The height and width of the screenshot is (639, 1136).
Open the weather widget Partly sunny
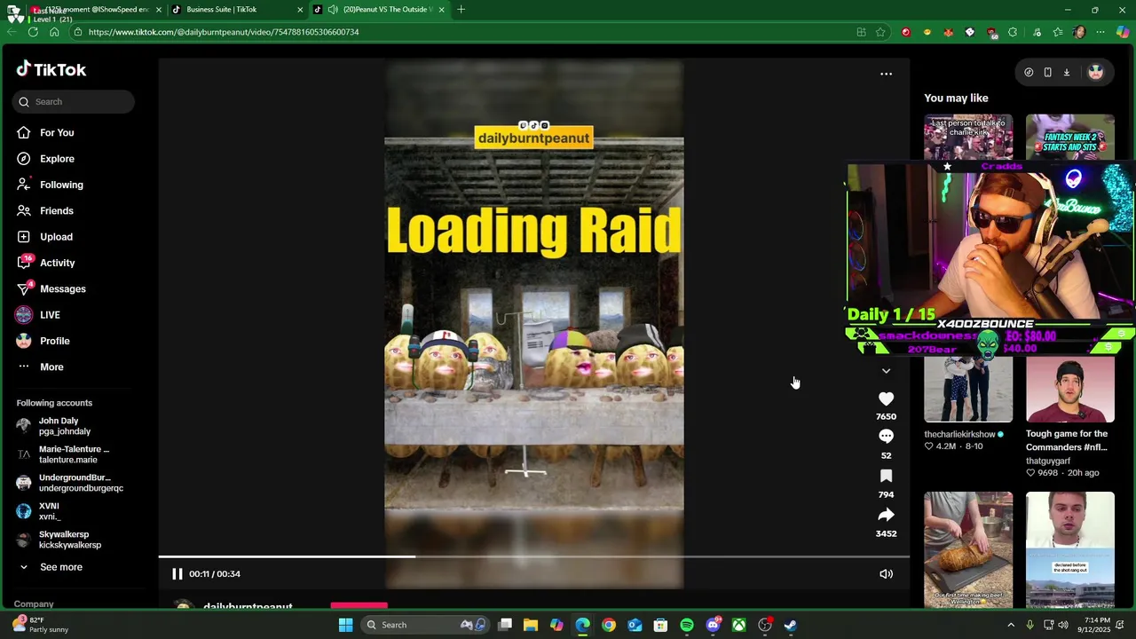coord(40,625)
